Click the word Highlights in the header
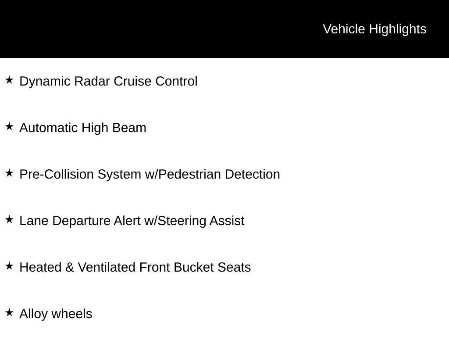Image resolution: width=449 pixels, height=337 pixels. [x=398, y=29]
